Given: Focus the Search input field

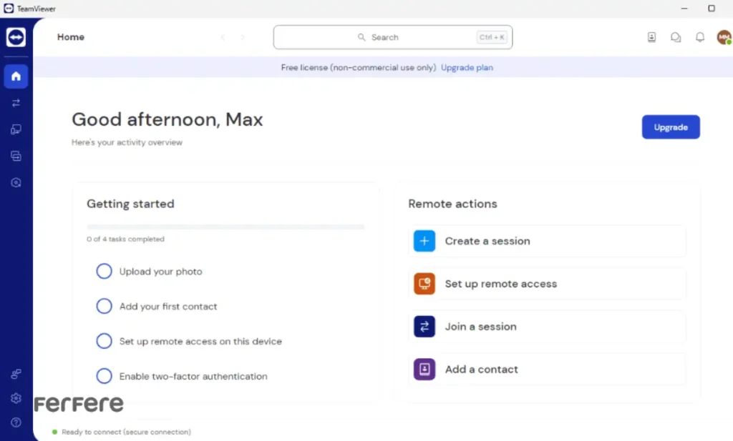Looking at the screenshot, I should [x=392, y=37].
